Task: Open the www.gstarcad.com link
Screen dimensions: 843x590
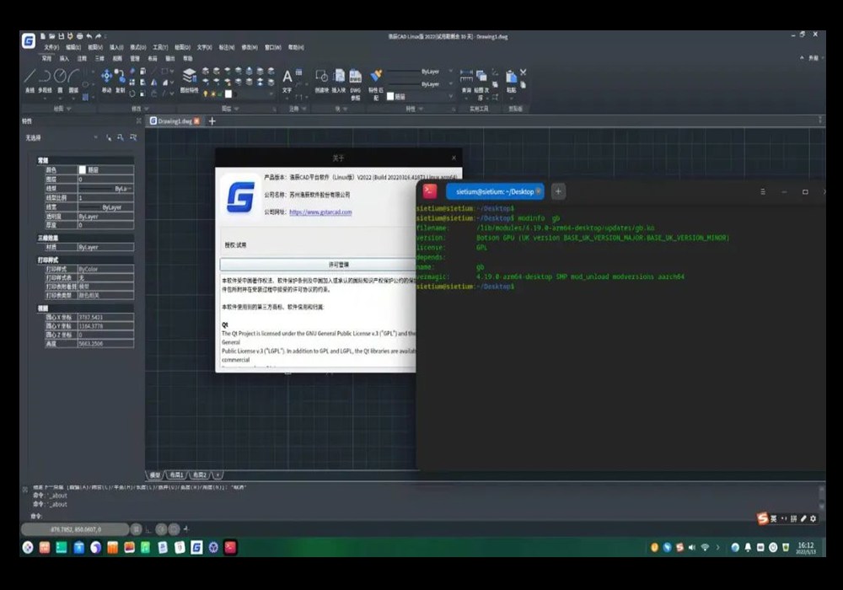Action: click(x=320, y=212)
